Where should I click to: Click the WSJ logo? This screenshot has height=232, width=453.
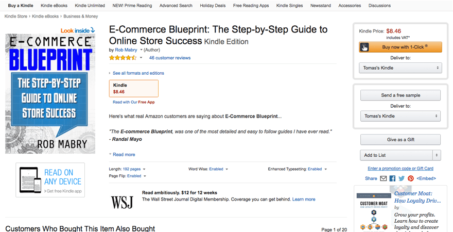[x=122, y=202]
